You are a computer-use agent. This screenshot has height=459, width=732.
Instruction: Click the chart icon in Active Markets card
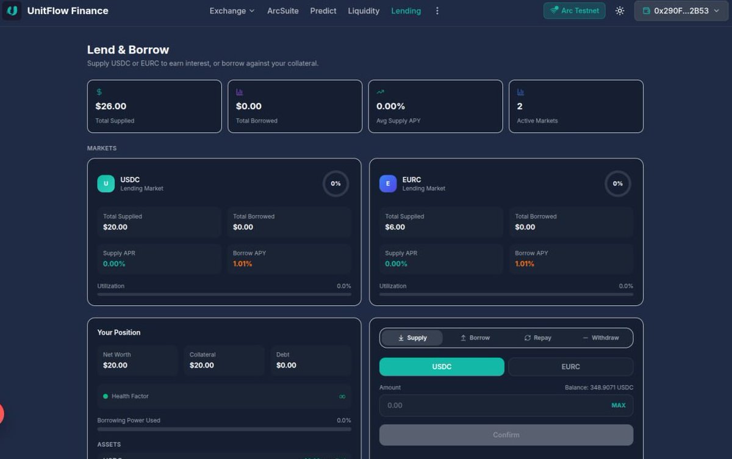point(521,92)
